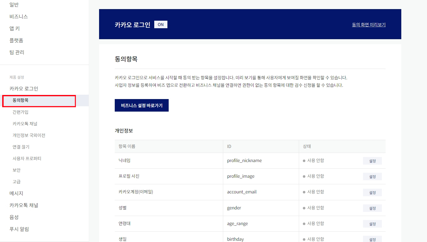427x242 pixels.
Task: Go to the 간편가입 submenu
Action: [x=20, y=112]
